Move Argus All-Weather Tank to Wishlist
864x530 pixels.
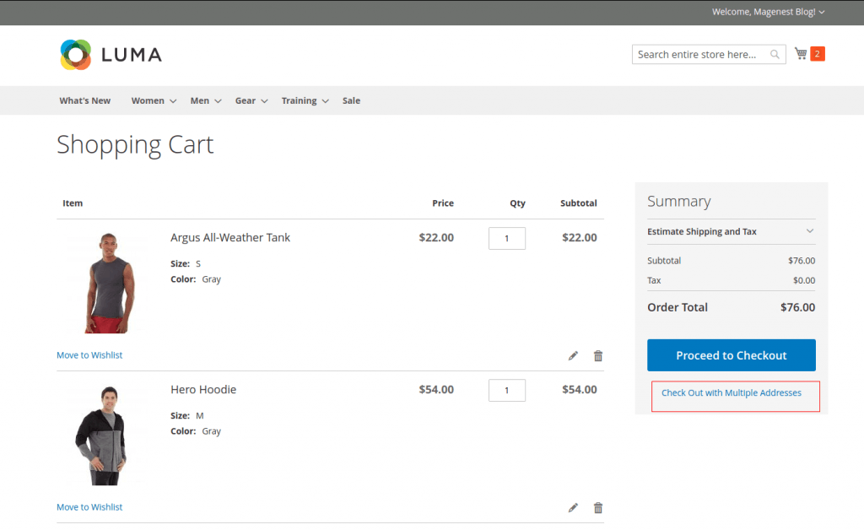pyautogui.click(x=89, y=355)
